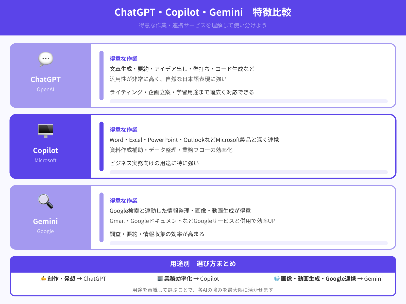Click the horizontal bar at the bottom of the ChatGPT card
The height and width of the screenshot is (304, 406).
pos(248,101)
